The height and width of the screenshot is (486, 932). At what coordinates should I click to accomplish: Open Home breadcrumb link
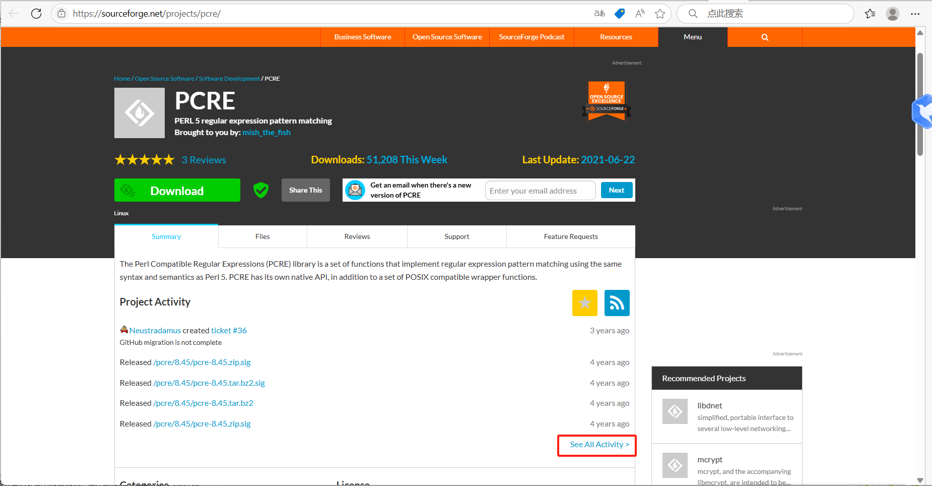pyautogui.click(x=122, y=79)
